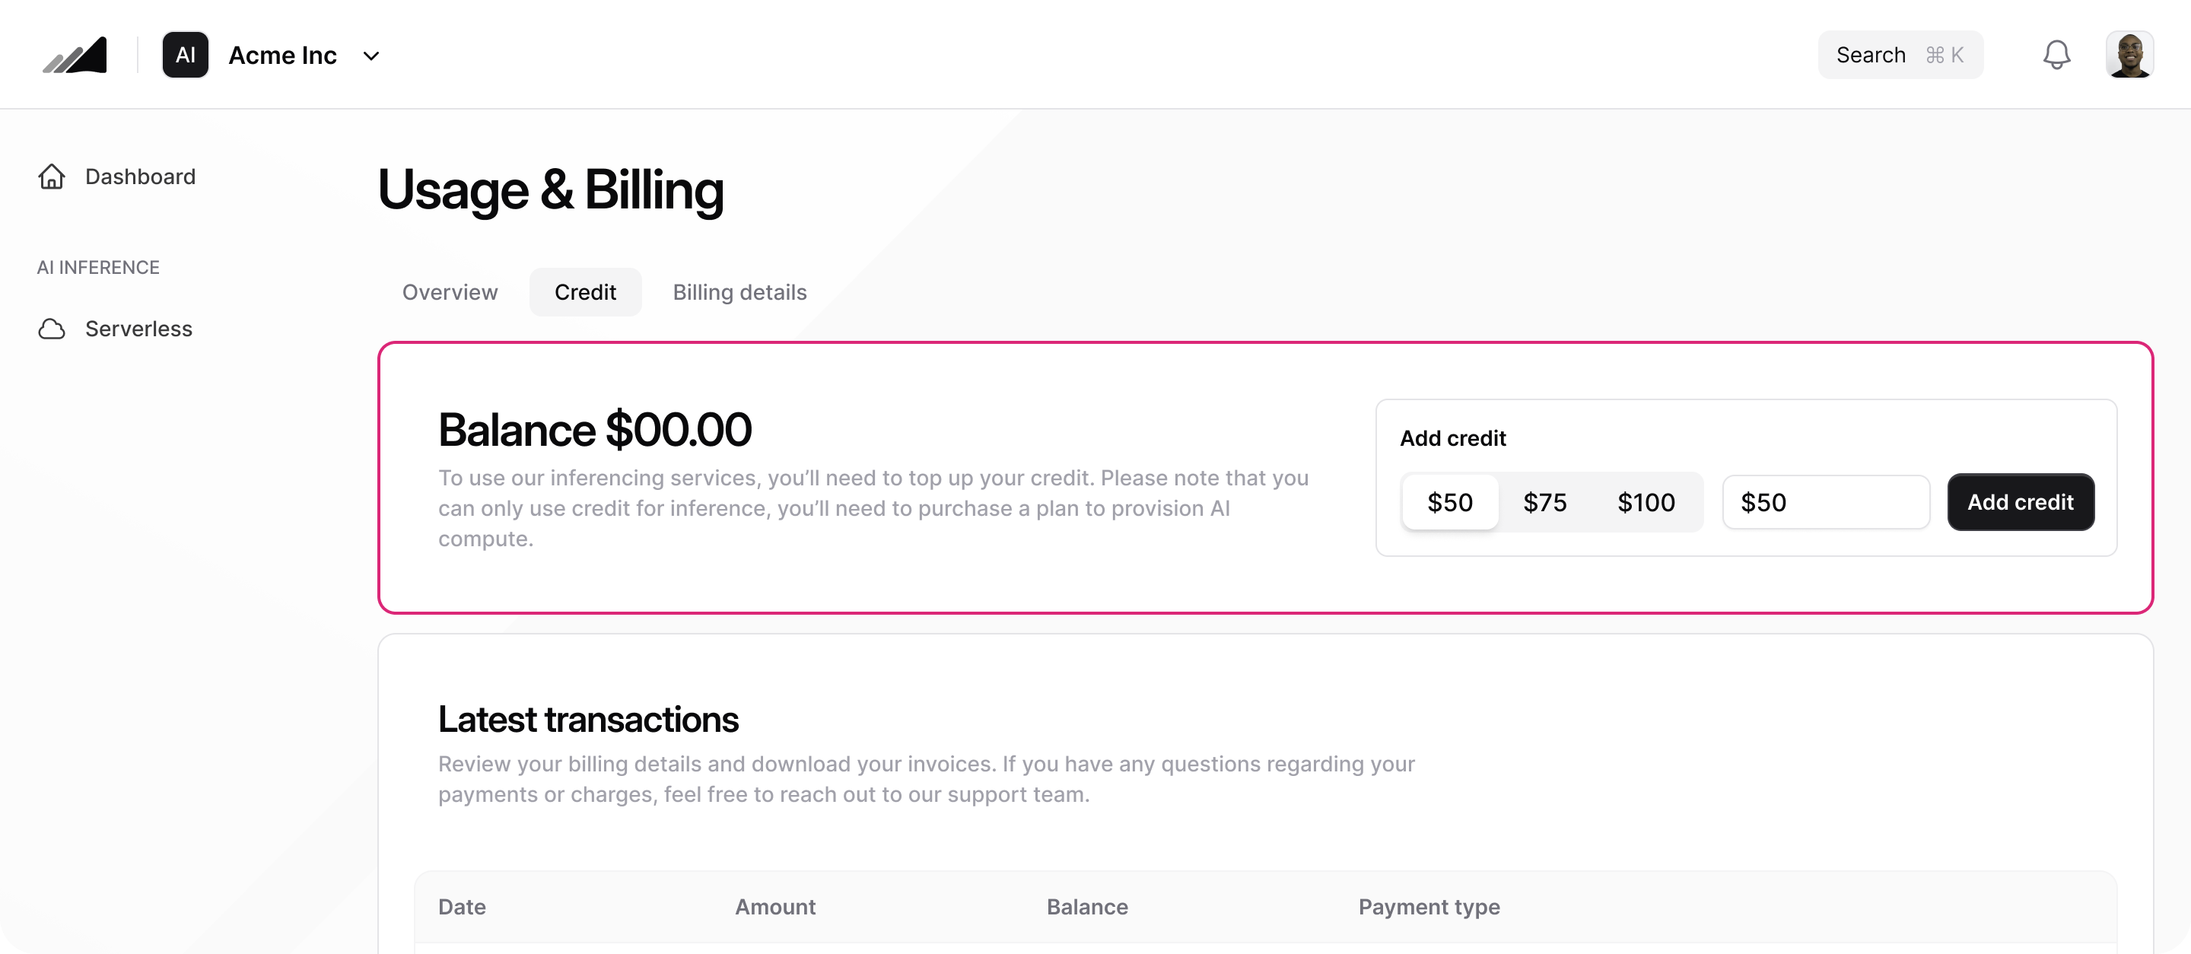Screen dimensions: 2191x954
Task: Focus the custom credit amount field
Action: click(1825, 503)
